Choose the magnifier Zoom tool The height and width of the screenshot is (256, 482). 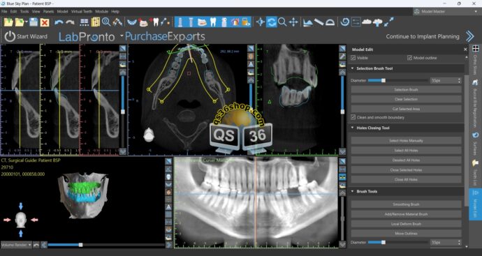[282, 22]
